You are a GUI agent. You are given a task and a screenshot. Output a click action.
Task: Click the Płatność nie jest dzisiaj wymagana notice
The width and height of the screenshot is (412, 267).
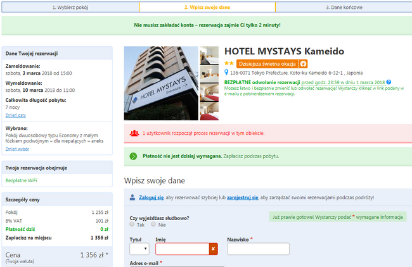coord(268,156)
